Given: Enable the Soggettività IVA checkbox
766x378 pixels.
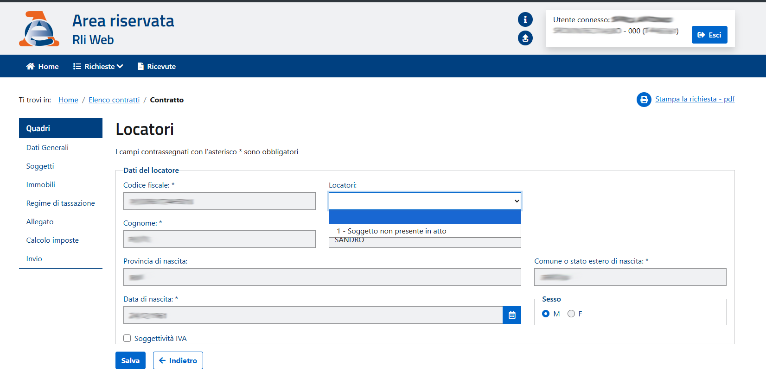Looking at the screenshot, I should pyautogui.click(x=127, y=338).
